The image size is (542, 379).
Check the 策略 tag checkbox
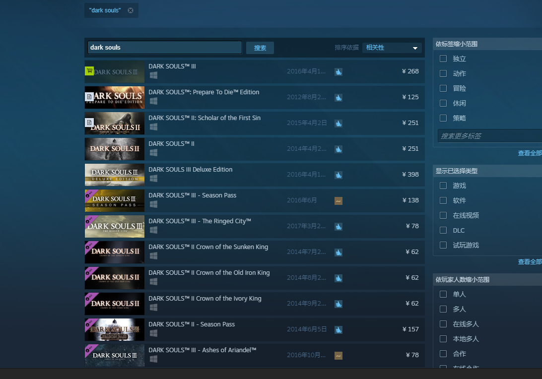(x=443, y=118)
